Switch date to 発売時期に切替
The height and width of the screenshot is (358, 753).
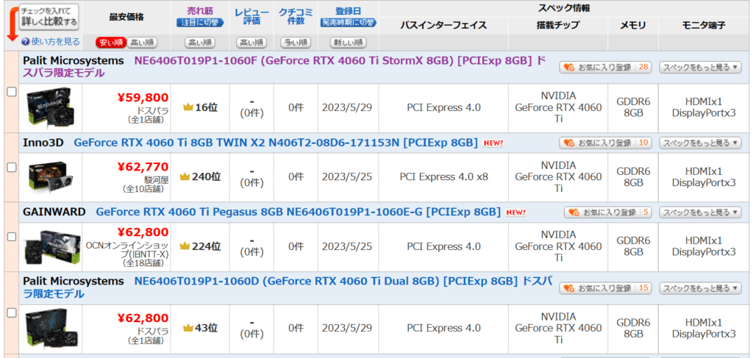pos(348,22)
